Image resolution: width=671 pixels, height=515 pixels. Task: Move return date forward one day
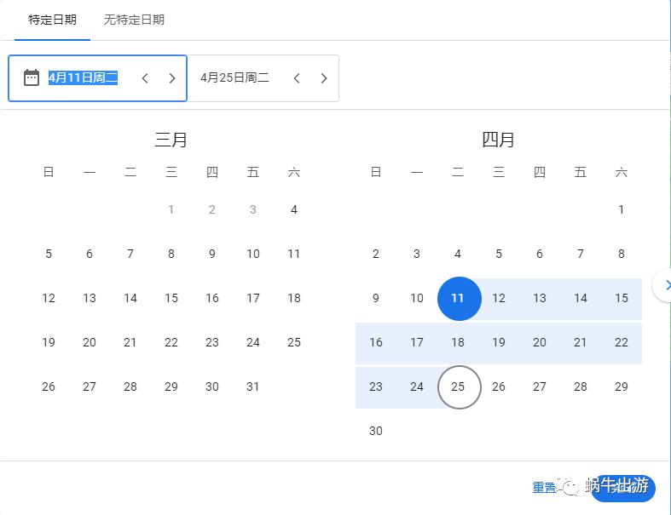(x=324, y=78)
